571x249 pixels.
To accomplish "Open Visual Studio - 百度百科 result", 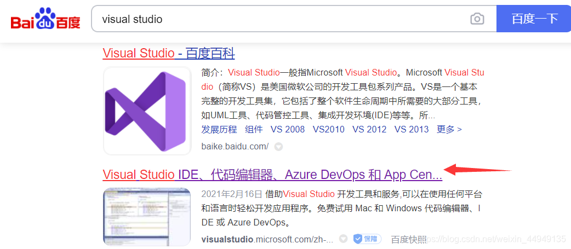I will pos(169,54).
